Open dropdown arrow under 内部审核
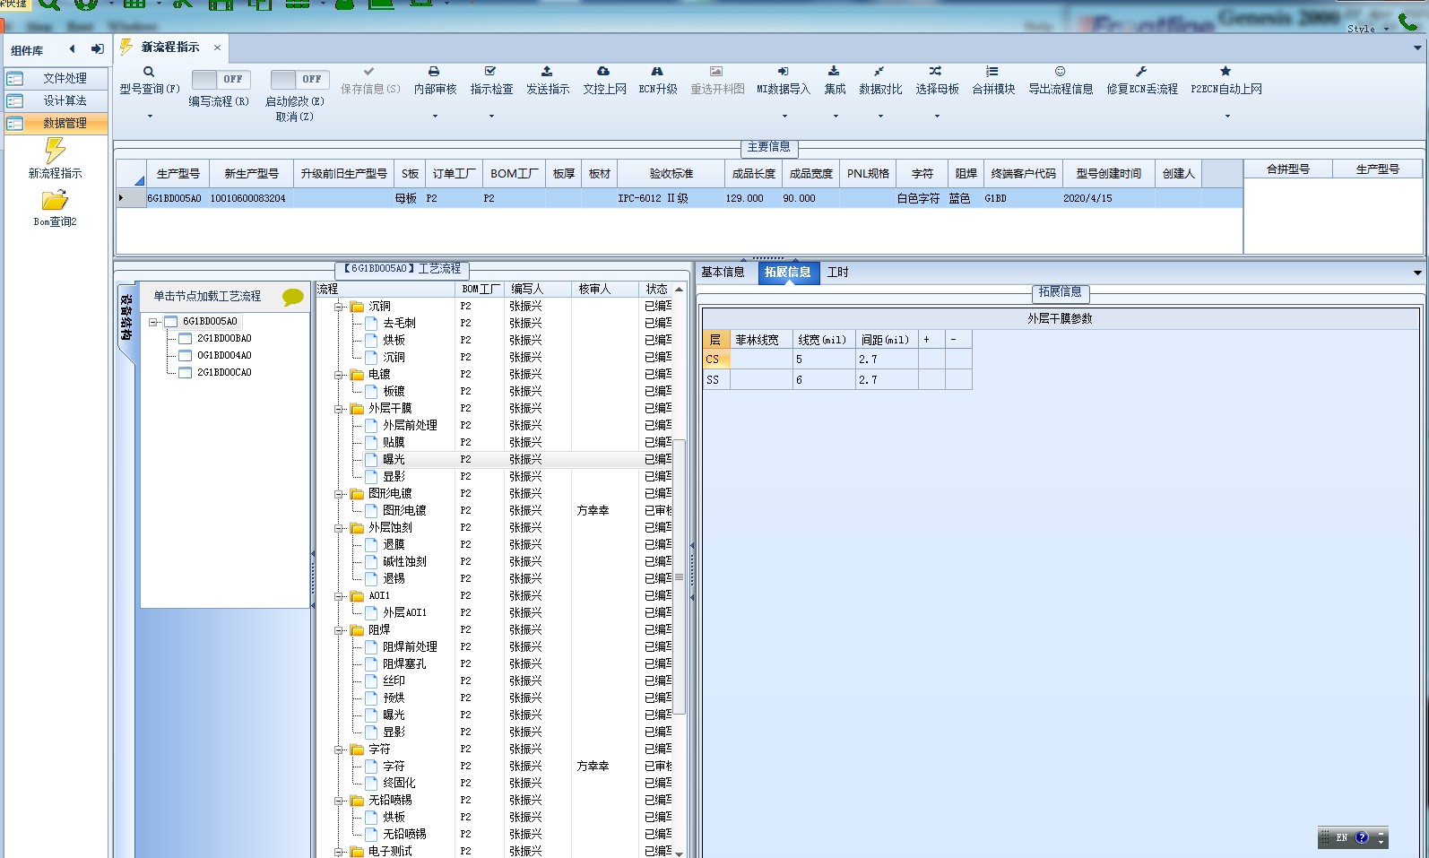Viewport: 1429px width, 858px height. (x=435, y=116)
